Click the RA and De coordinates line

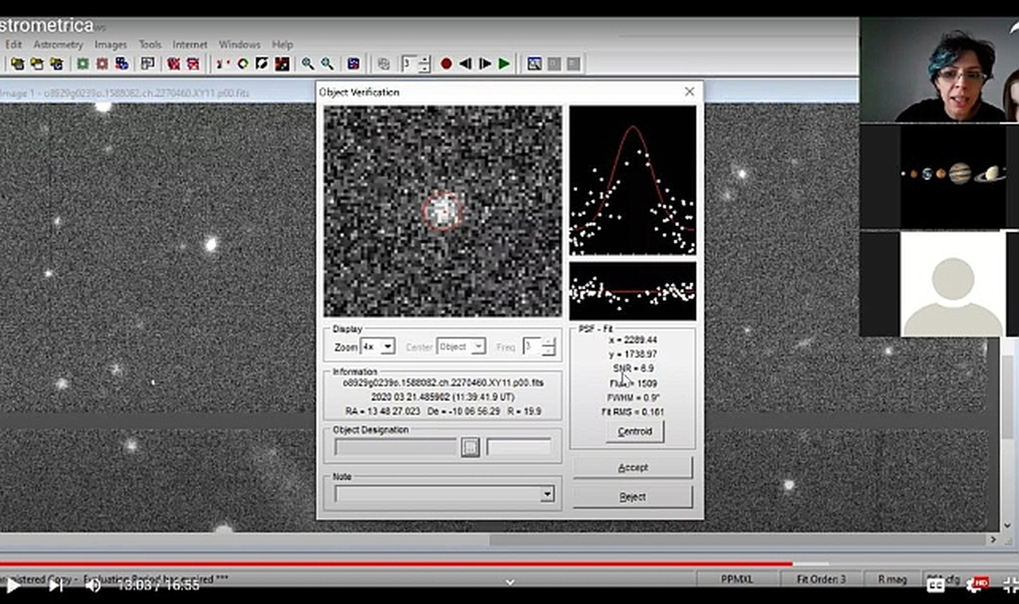point(442,411)
